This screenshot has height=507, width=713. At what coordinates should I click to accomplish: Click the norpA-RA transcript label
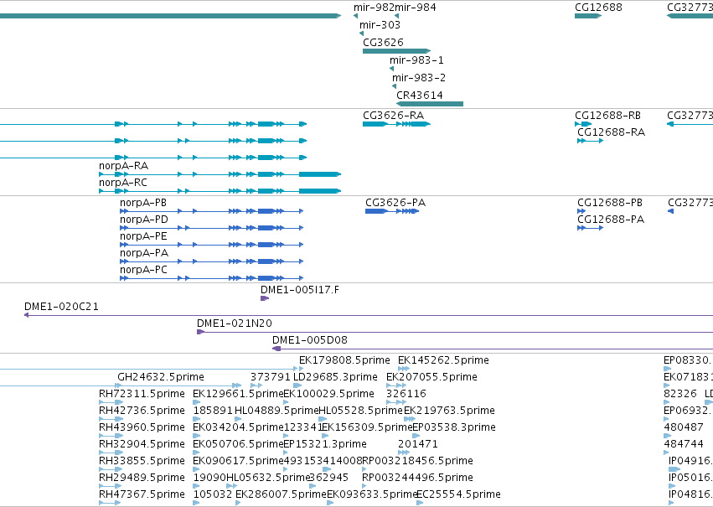coord(124,166)
